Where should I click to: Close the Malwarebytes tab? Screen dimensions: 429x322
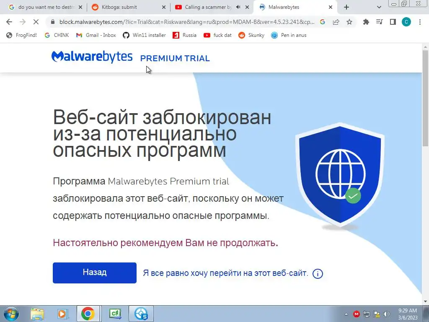(331, 7)
